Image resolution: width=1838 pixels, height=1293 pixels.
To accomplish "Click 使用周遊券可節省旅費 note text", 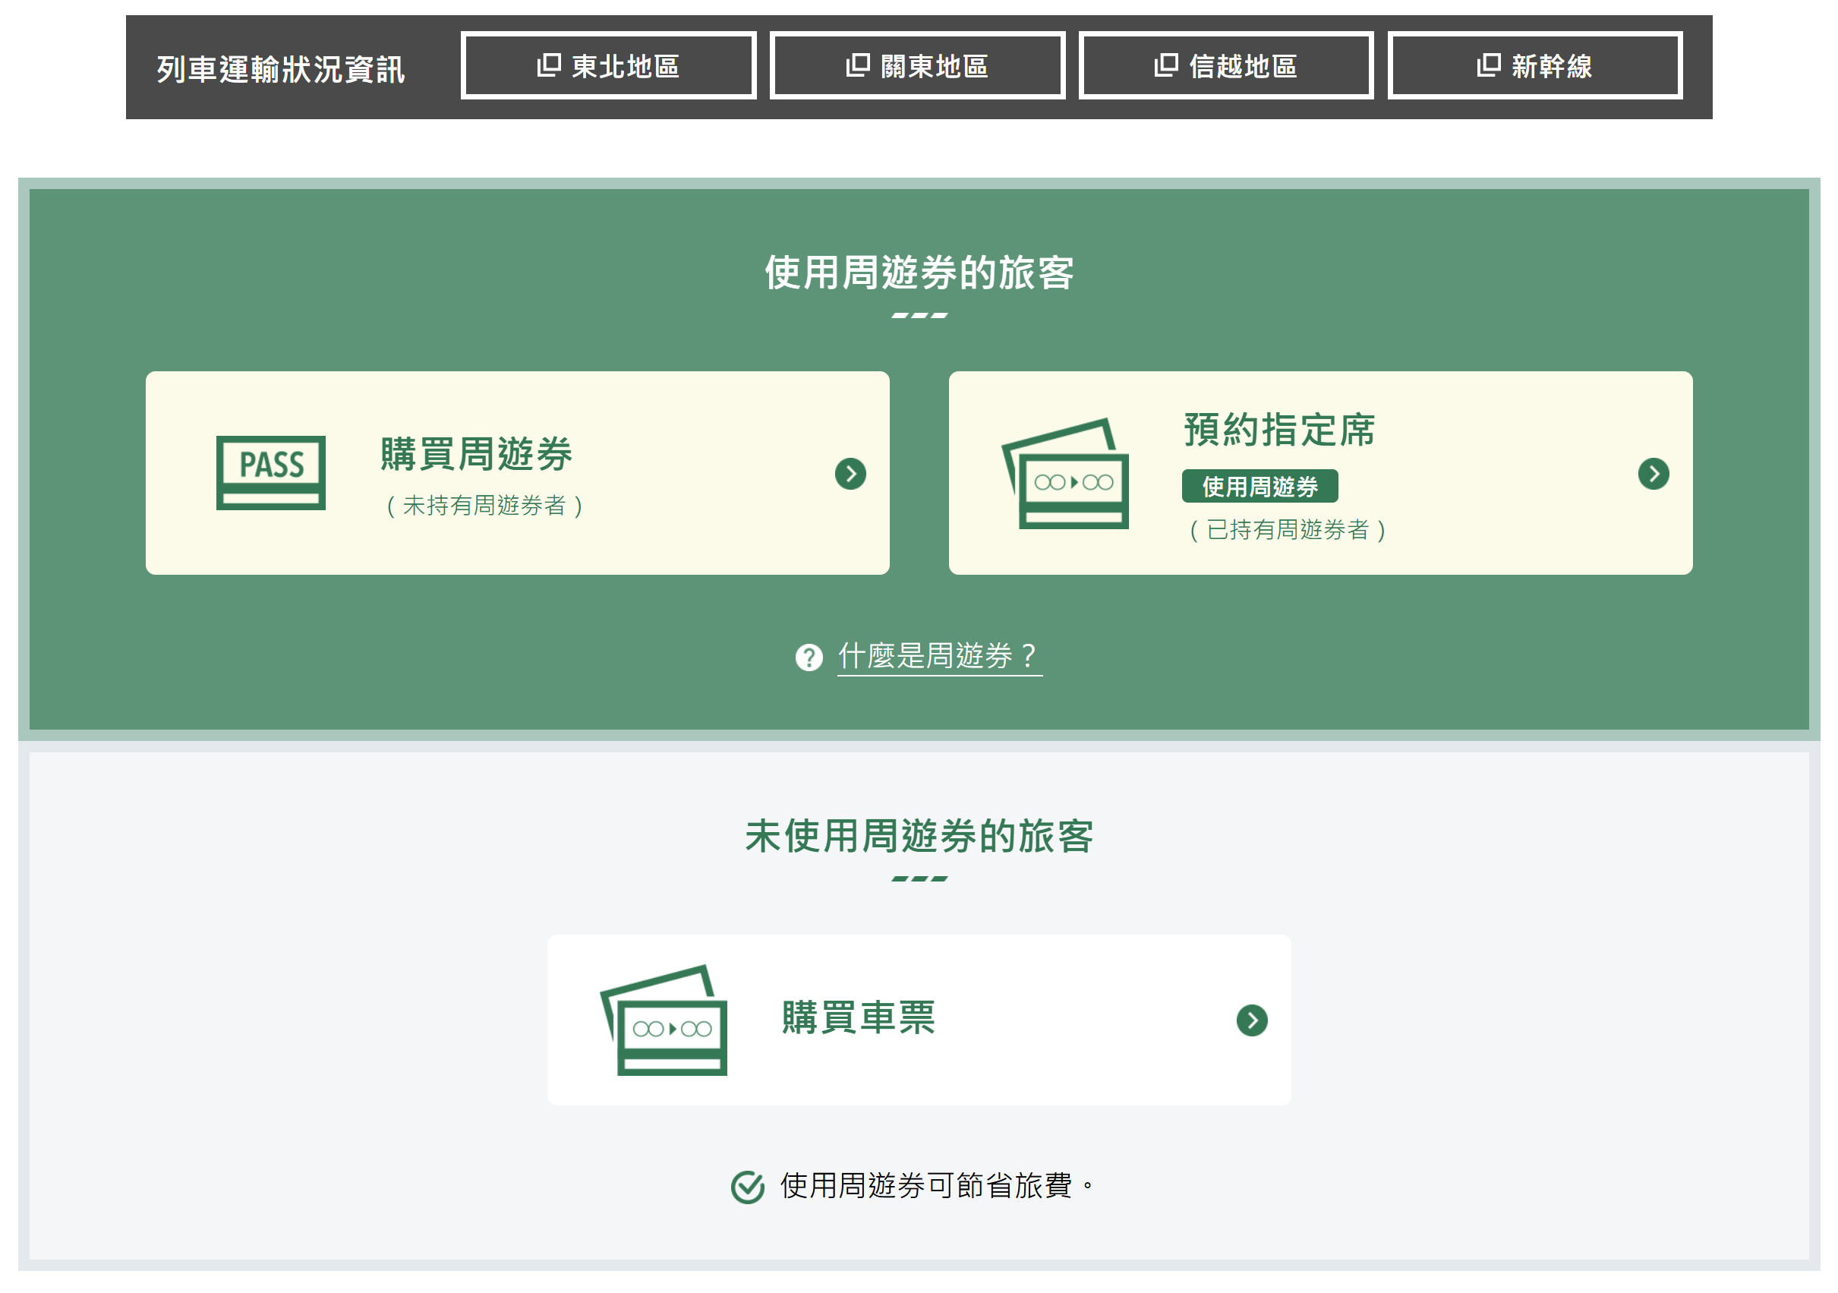I will tap(937, 1186).
